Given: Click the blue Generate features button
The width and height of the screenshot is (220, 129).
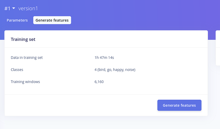Looking at the screenshot, I should pos(179,105).
